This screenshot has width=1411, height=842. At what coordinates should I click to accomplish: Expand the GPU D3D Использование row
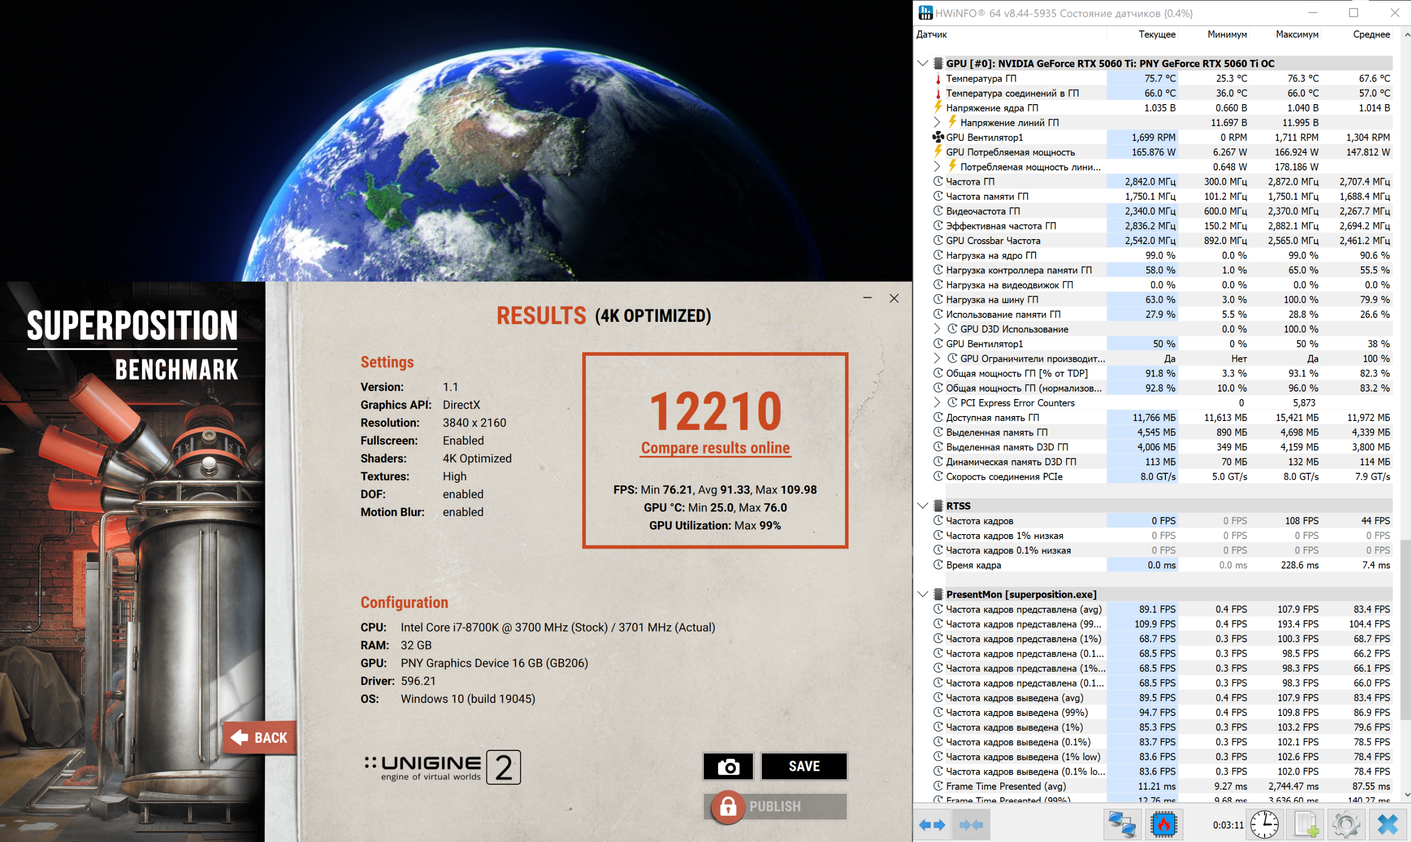[937, 329]
